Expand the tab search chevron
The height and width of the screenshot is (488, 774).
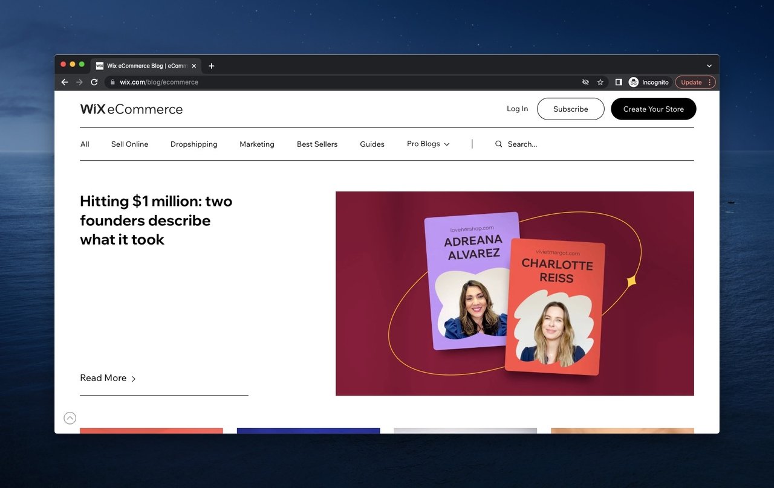click(x=709, y=66)
